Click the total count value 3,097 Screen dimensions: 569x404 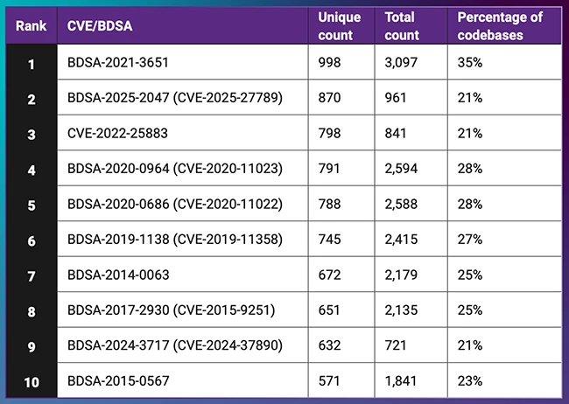404,63
